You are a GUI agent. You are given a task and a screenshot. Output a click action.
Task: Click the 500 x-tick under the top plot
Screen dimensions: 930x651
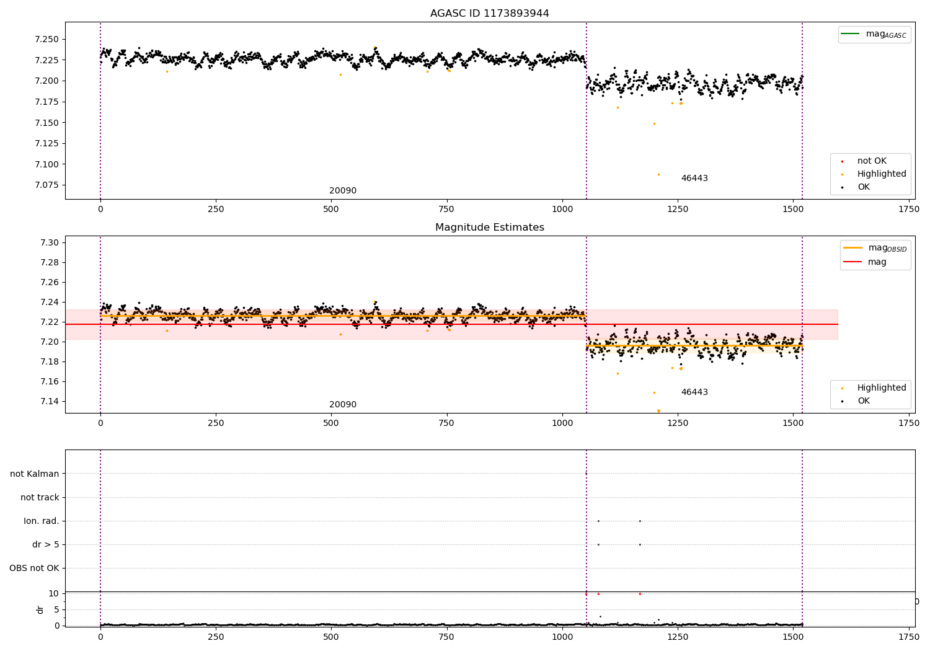pyautogui.click(x=331, y=210)
